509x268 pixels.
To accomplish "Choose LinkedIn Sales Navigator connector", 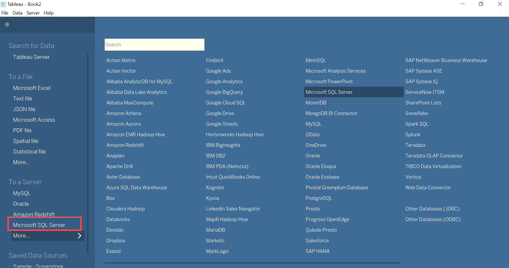I will (233, 209).
